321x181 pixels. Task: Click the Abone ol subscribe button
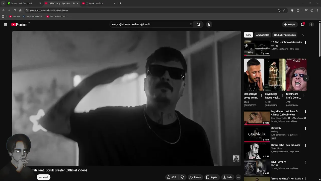(43, 177)
